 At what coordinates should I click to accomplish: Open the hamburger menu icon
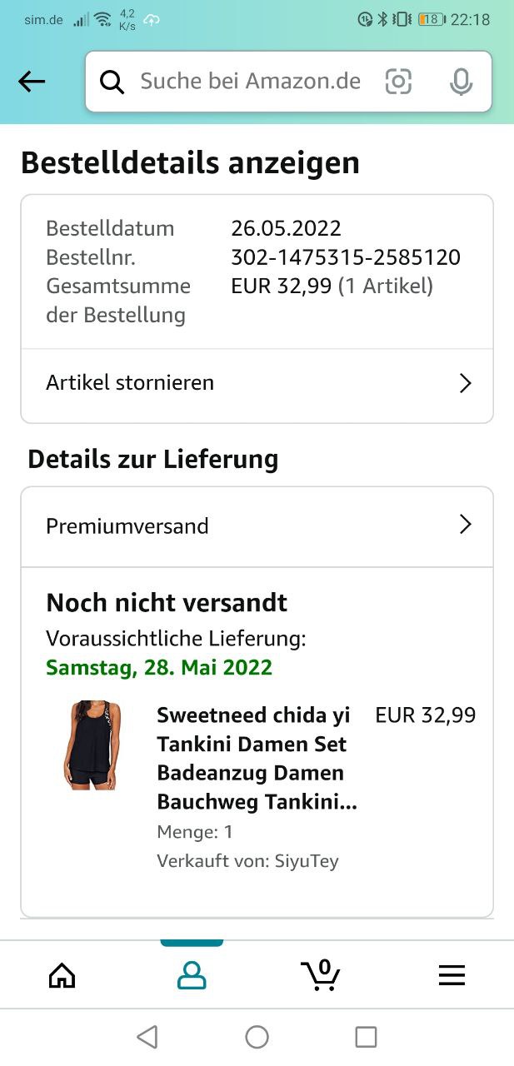pos(452,975)
